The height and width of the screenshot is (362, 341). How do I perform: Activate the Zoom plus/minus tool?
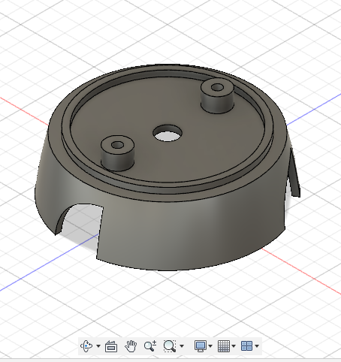pyautogui.click(x=150, y=346)
